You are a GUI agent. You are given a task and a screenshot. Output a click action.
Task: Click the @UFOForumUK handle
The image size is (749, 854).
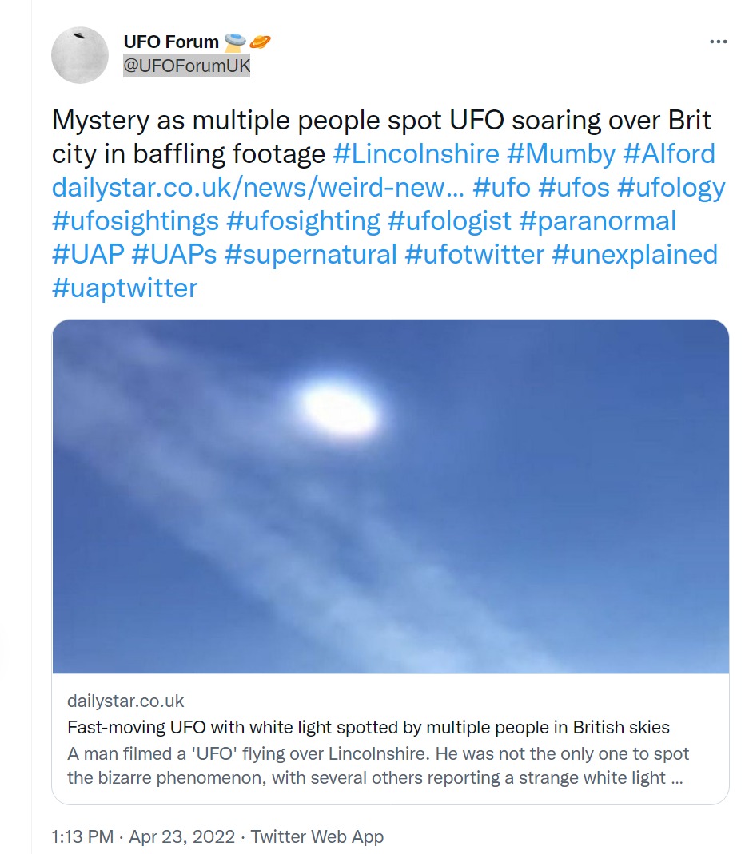186,66
